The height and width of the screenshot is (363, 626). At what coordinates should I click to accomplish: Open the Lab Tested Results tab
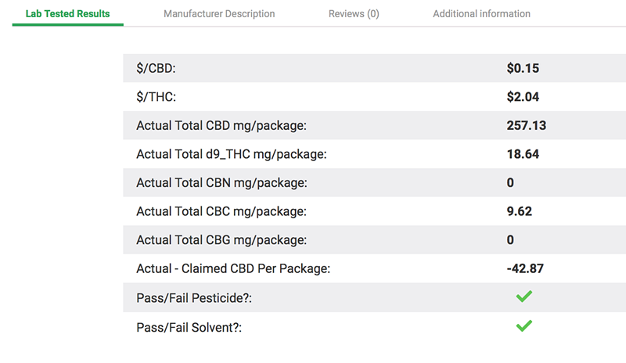click(x=67, y=13)
